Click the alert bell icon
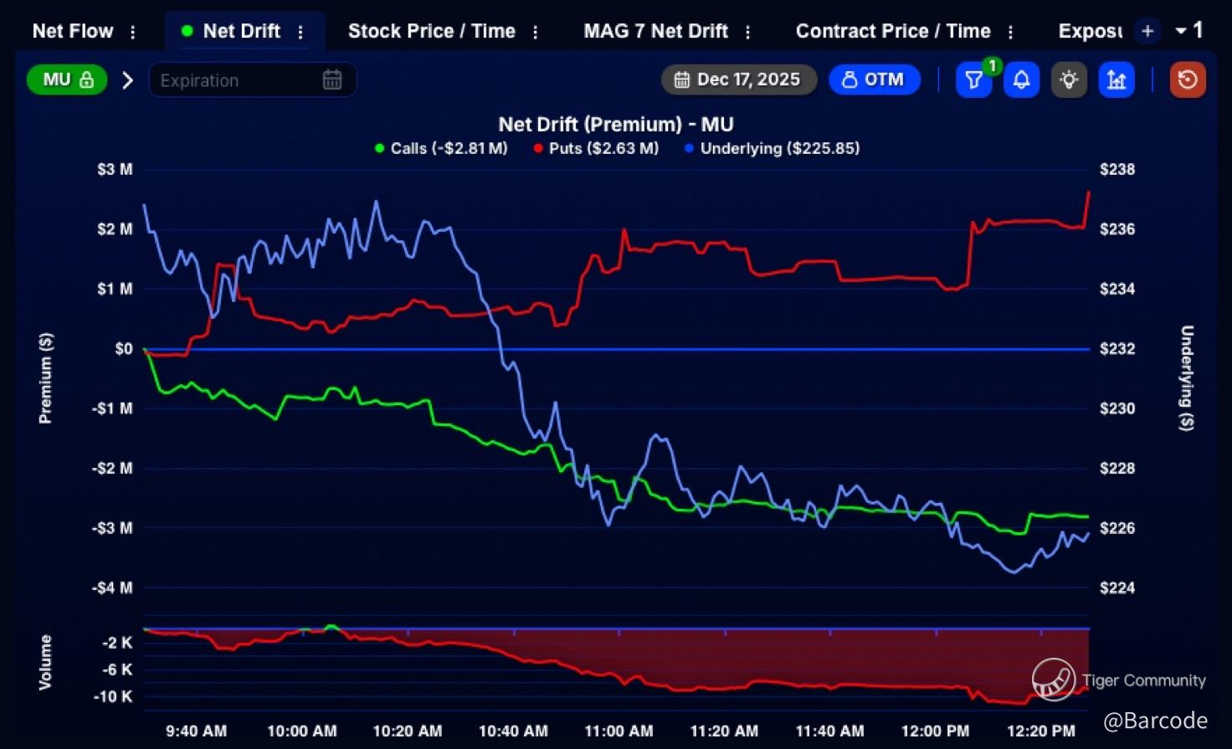The width and height of the screenshot is (1232, 749). (1021, 80)
